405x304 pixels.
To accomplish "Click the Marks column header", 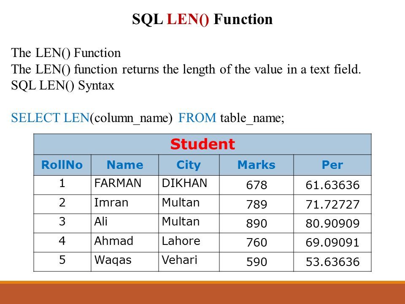I will click(256, 165).
